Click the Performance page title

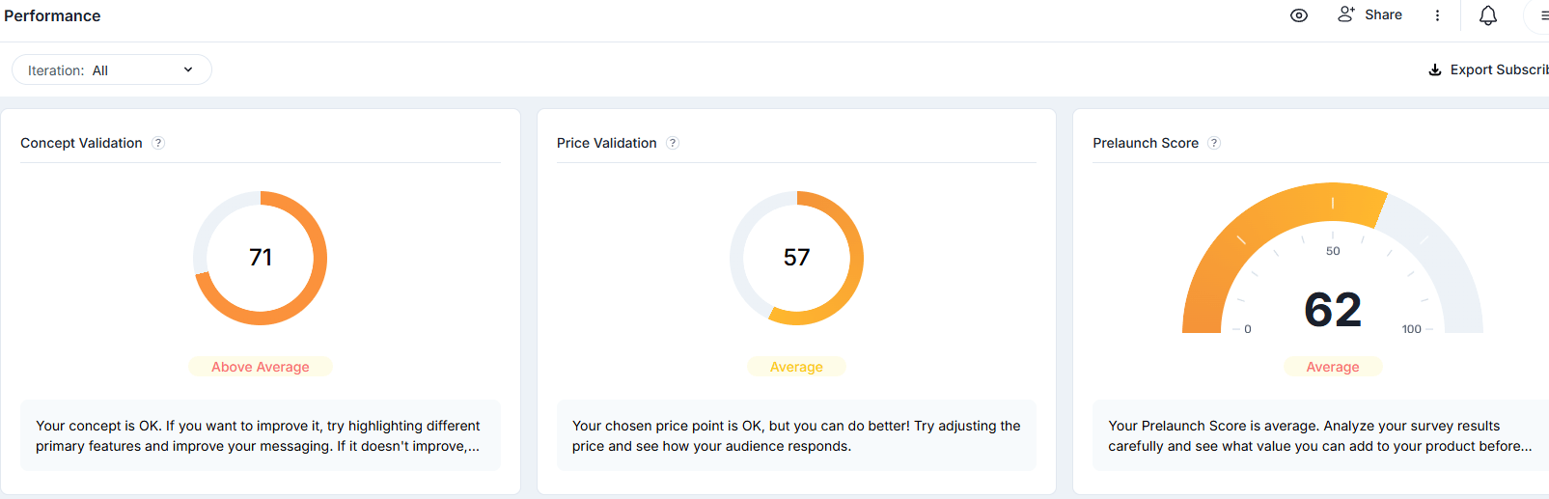pos(52,15)
